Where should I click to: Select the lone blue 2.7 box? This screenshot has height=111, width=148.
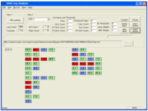pyautogui.click(x=28, y=92)
